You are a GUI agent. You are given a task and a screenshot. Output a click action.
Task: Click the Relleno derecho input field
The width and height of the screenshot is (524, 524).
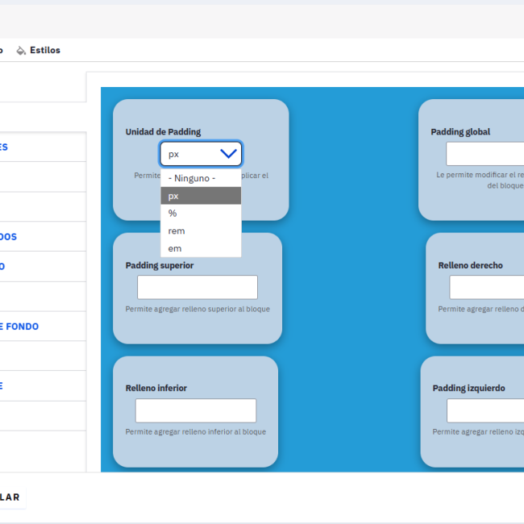[x=487, y=287]
